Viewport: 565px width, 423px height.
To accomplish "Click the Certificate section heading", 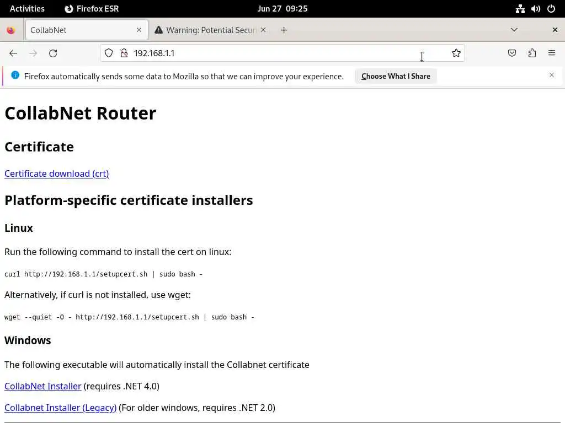I will pos(39,147).
